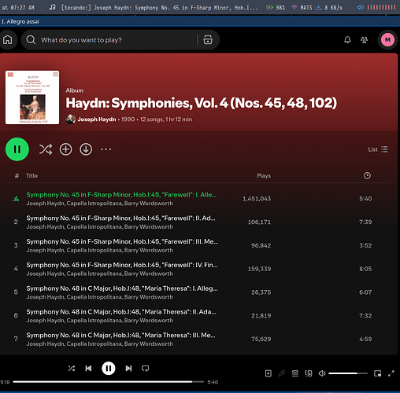Open the play queue
This screenshot has width=400, height=393.
pos(295,373)
